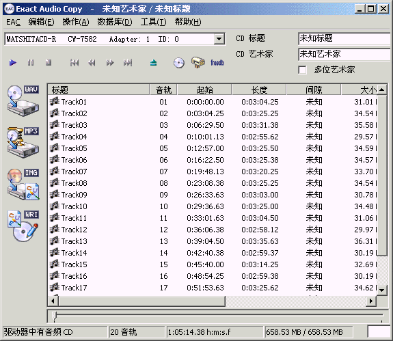Select the Track04 row title
This screenshot has width=393, height=341.
click(x=74, y=137)
